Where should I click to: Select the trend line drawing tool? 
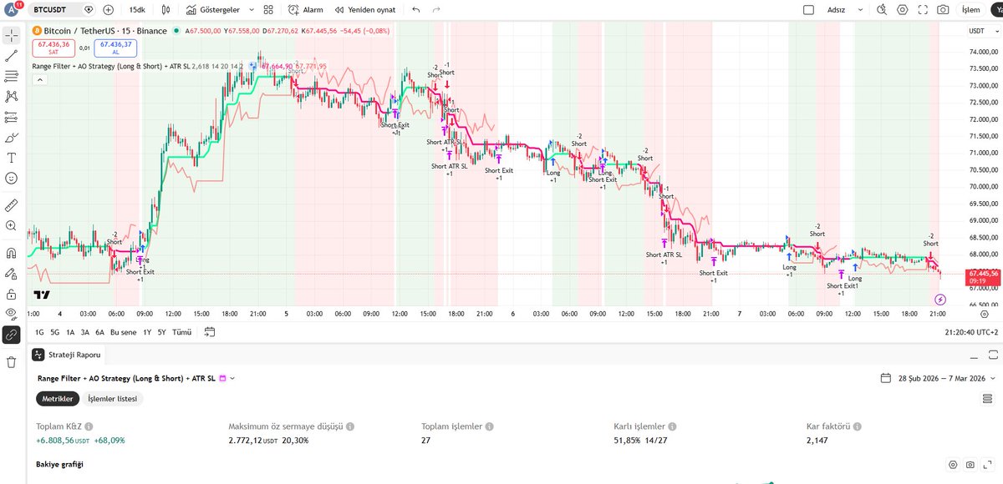(x=12, y=56)
